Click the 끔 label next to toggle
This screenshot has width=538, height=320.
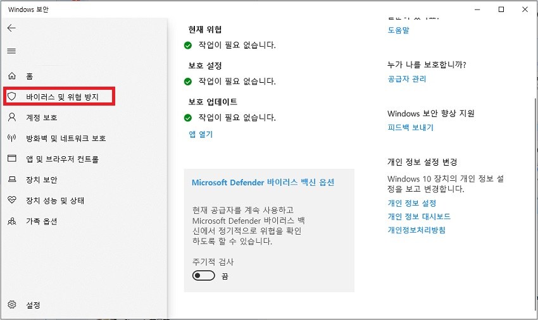[225, 276]
